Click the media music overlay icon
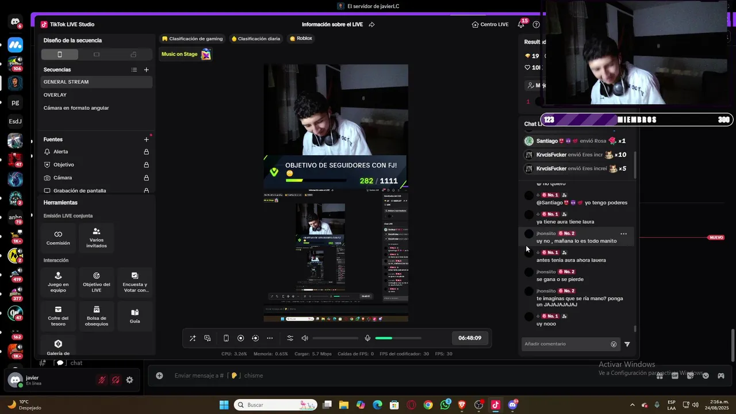Screen dimensions: 736x414 (x=208, y=338)
